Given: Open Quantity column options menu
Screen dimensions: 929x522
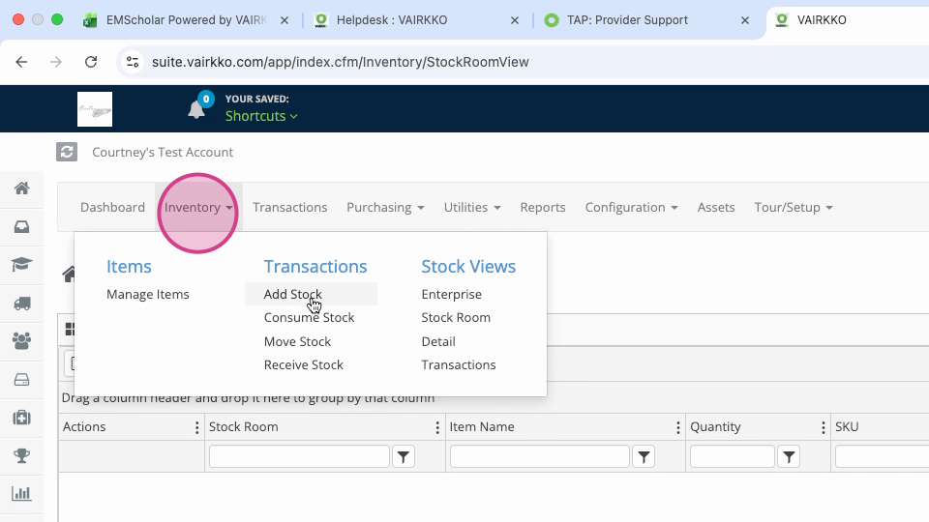Looking at the screenshot, I should (823, 427).
